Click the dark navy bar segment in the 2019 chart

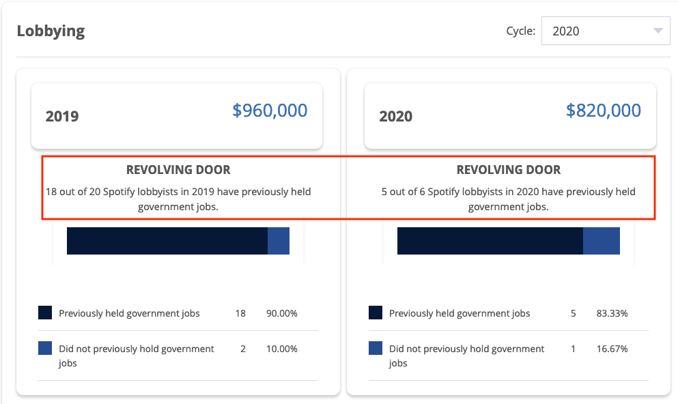click(x=167, y=241)
